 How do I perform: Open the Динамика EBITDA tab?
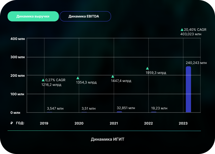(85, 16)
